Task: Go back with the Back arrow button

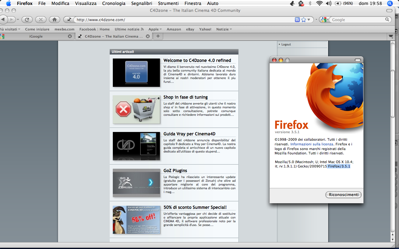Action: click(3, 20)
